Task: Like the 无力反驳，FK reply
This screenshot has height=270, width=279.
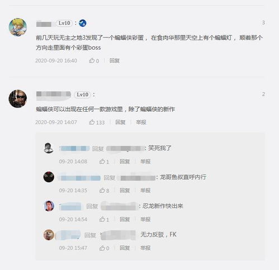Action: [104, 248]
